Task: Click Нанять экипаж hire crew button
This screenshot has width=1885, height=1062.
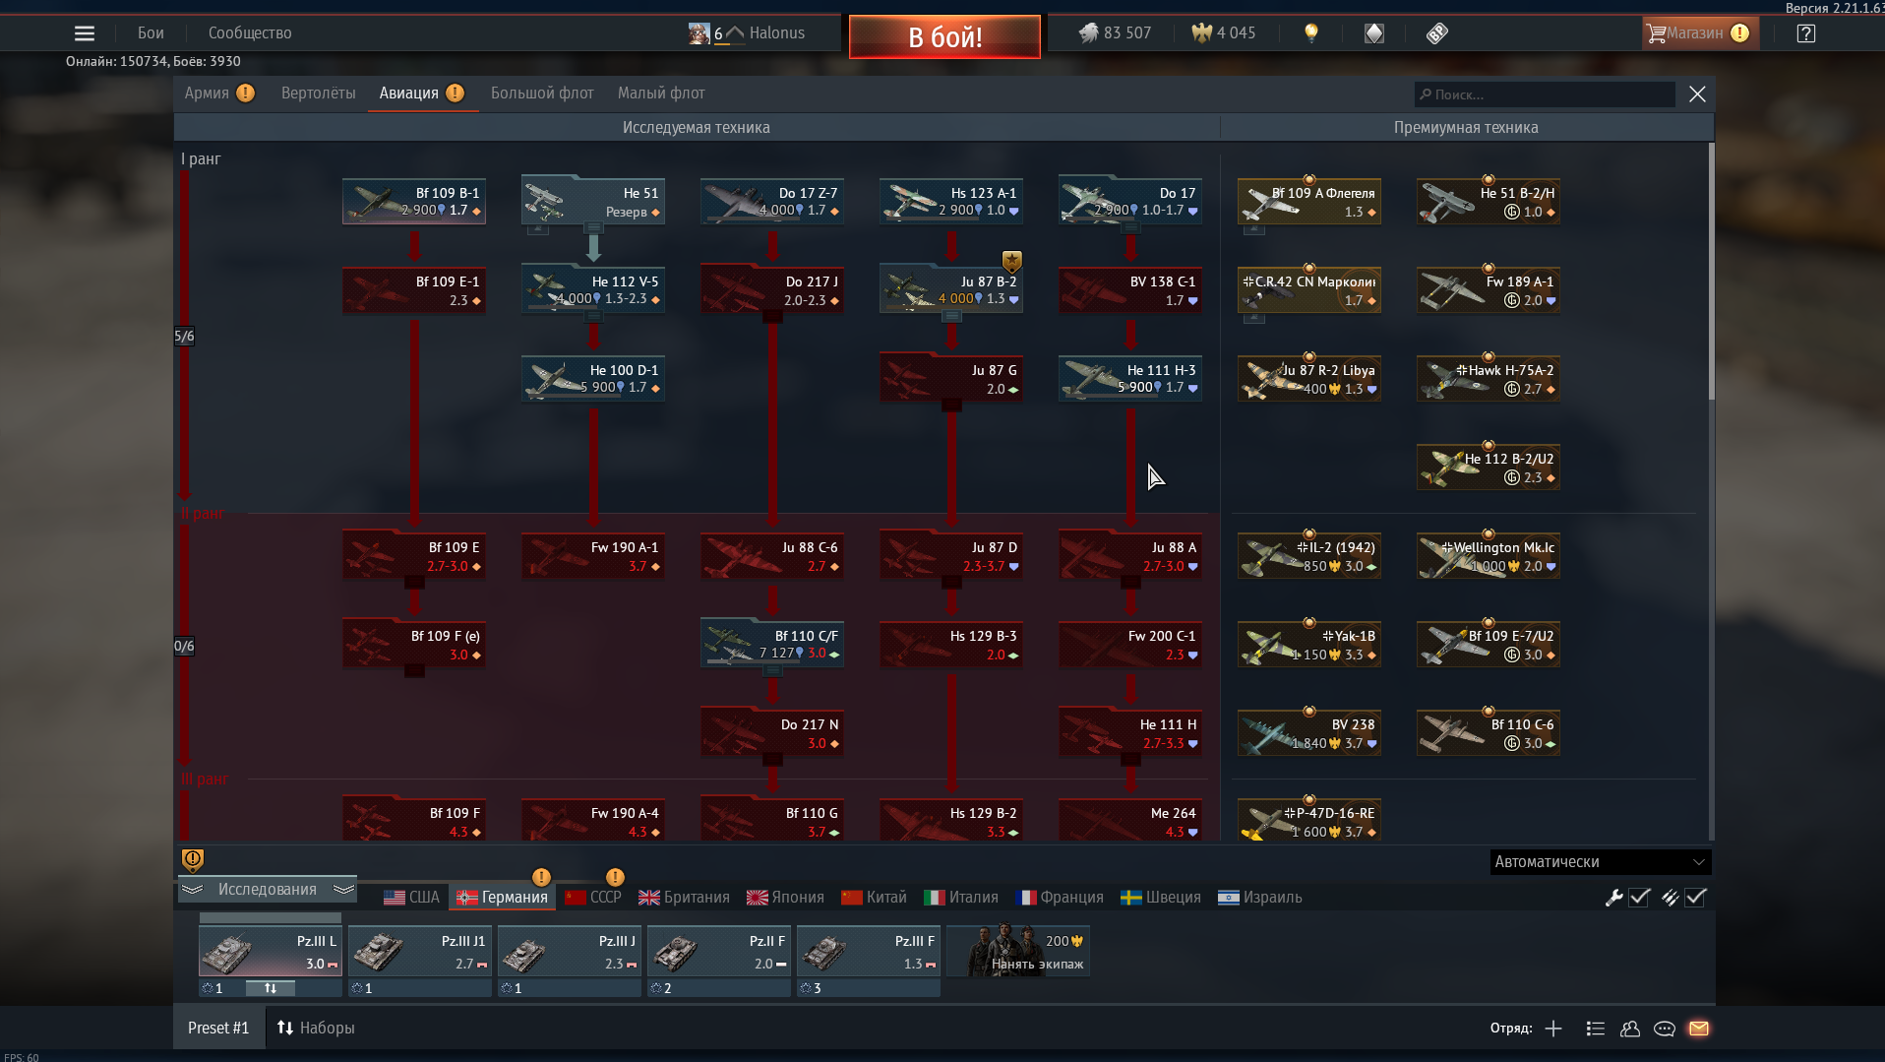Action: [1018, 951]
